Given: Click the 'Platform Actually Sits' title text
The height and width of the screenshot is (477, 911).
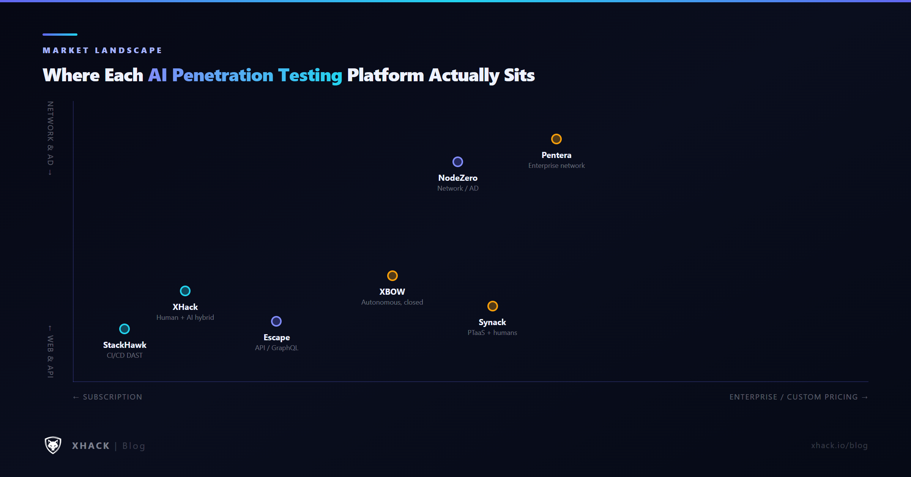Looking at the screenshot, I should pos(441,75).
